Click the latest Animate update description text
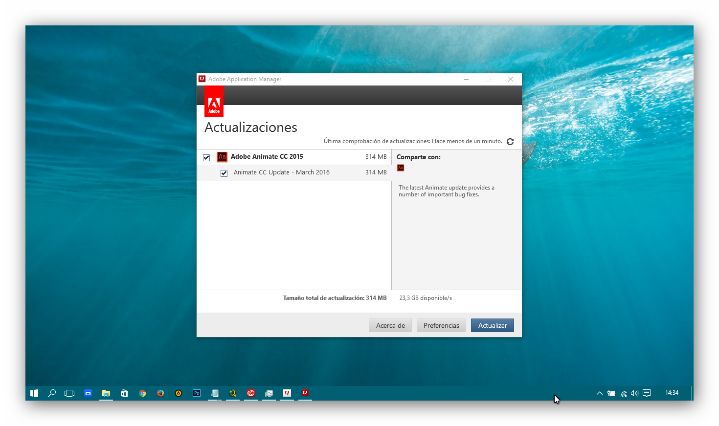 coord(447,191)
